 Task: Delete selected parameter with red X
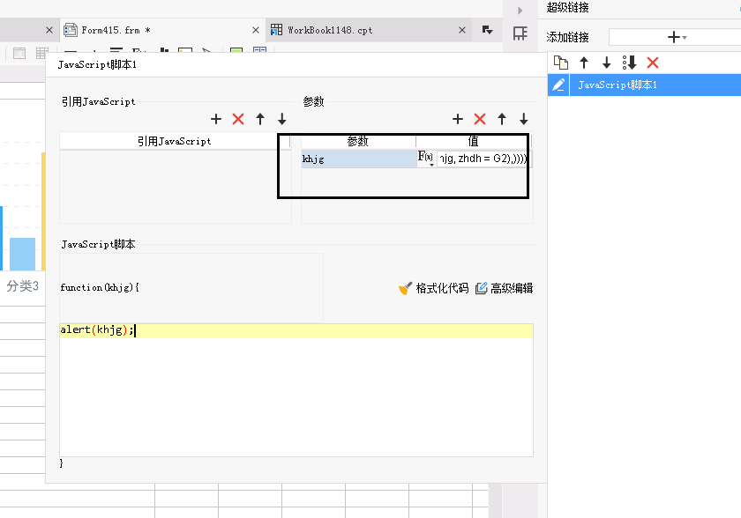(480, 119)
